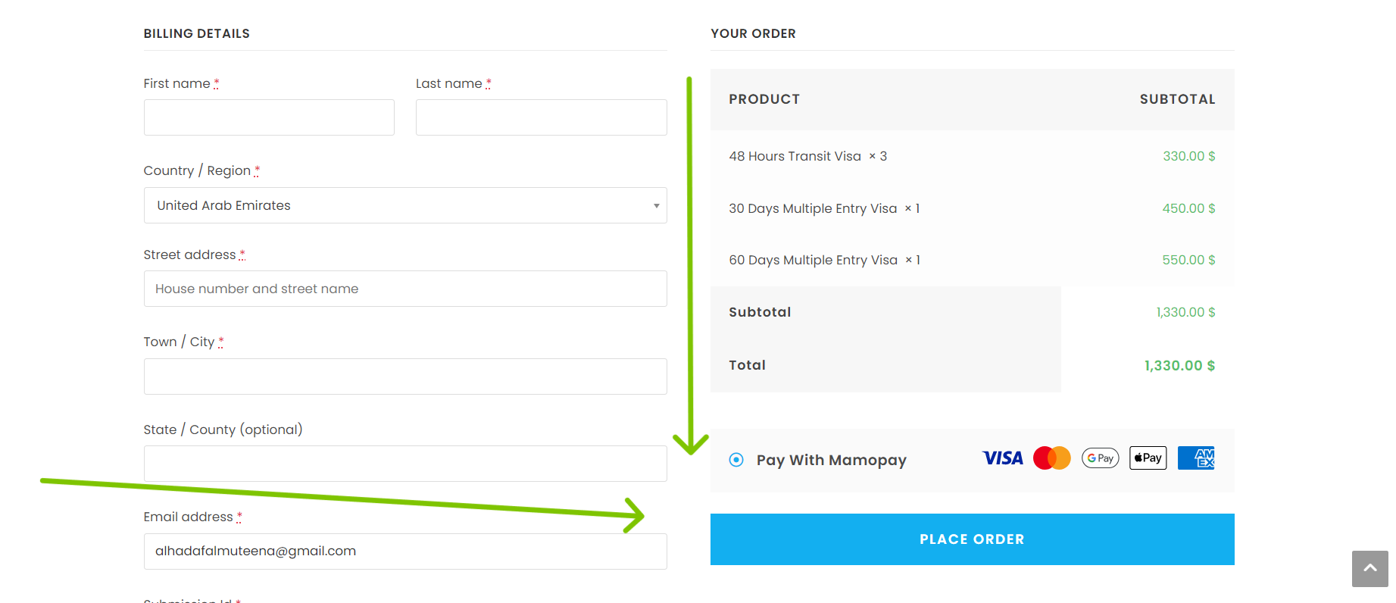This screenshot has width=1396, height=603.
Task: Click the 30 Days Multiple Entry Visa item
Action: (x=813, y=208)
